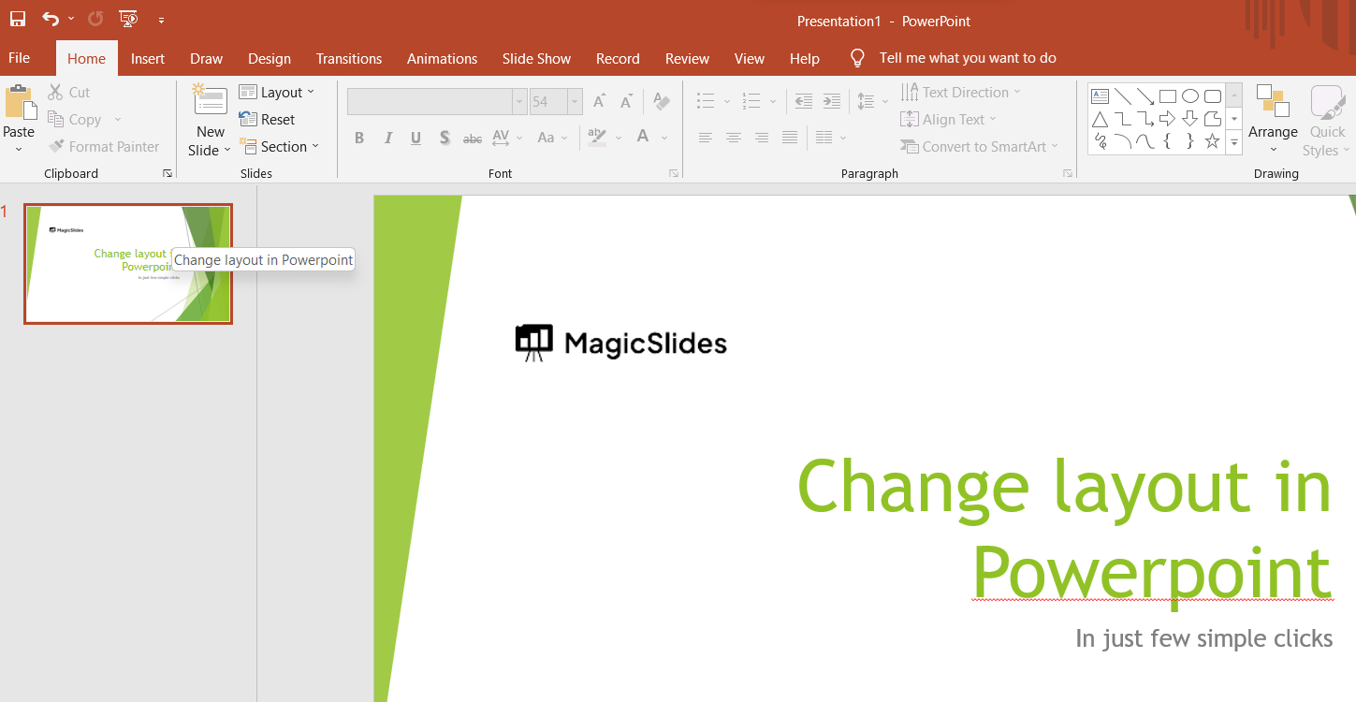Select the Oval shape in gallery

tap(1190, 95)
